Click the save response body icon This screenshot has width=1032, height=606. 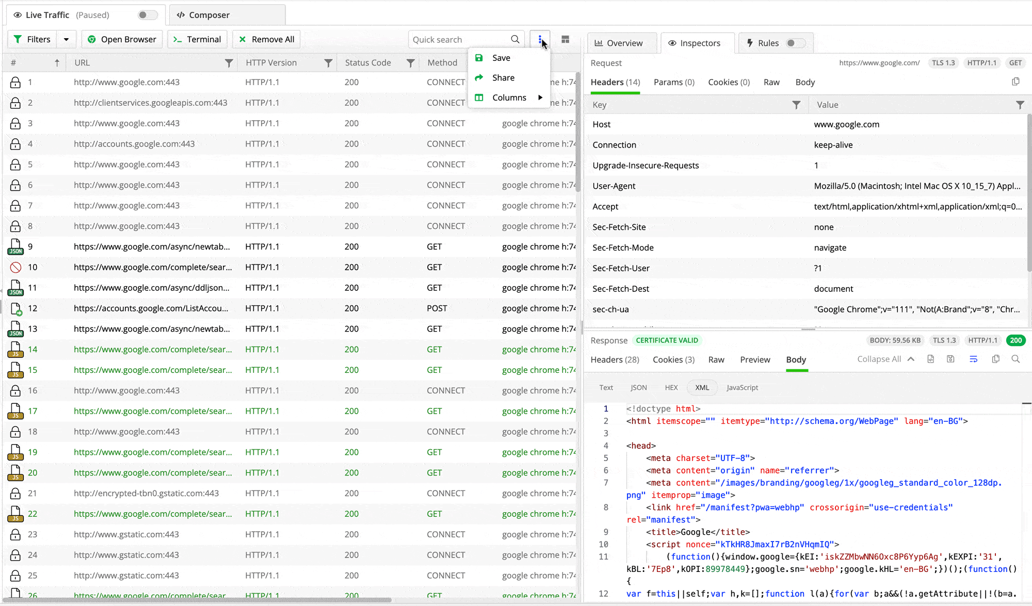click(950, 359)
